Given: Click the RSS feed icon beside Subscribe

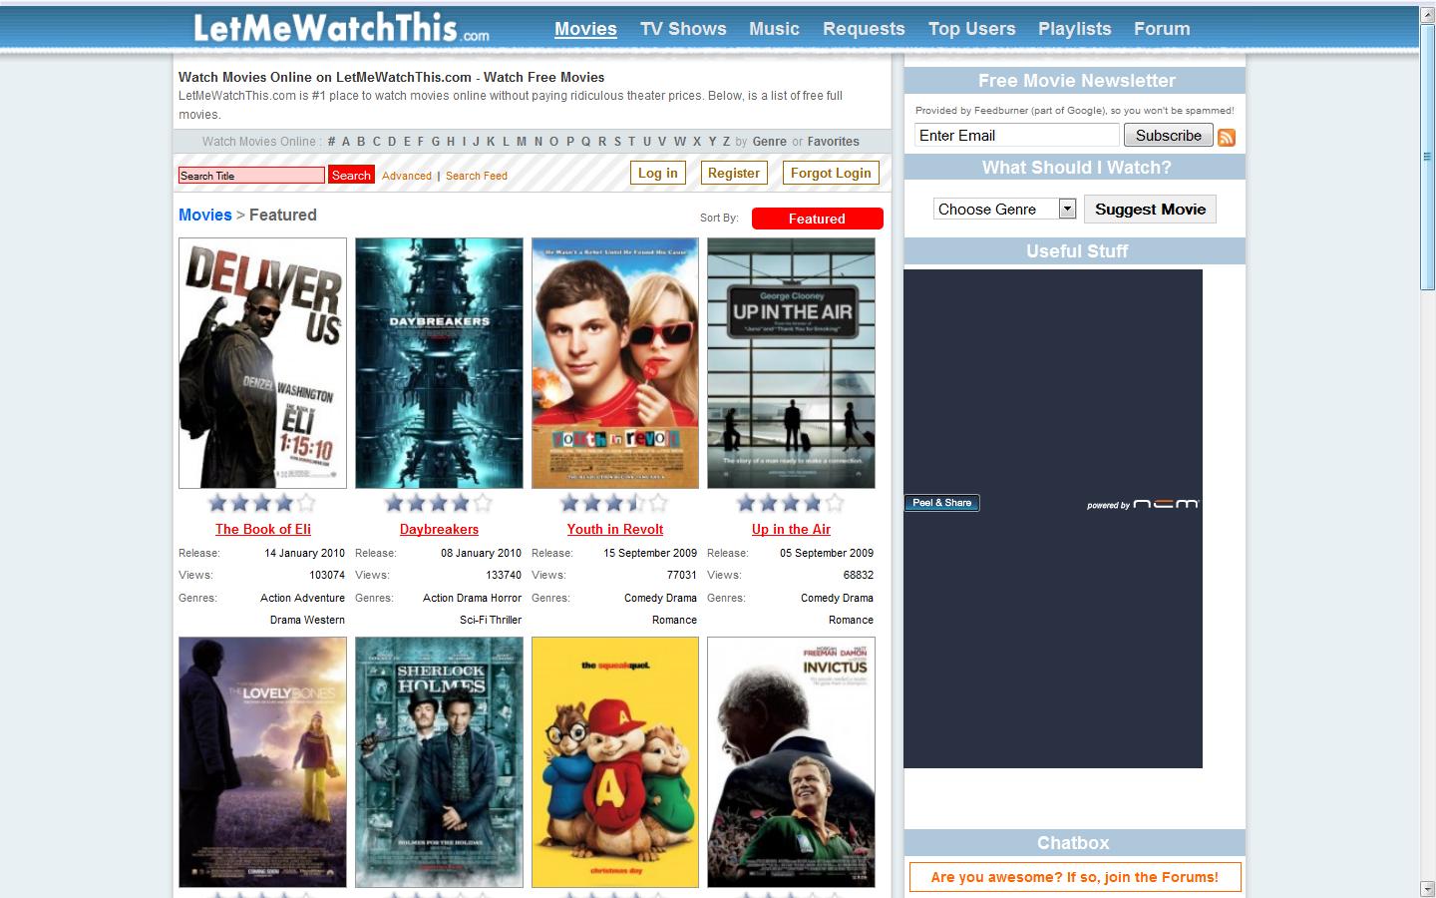Looking at the screenshot, I should [1227, 137].
